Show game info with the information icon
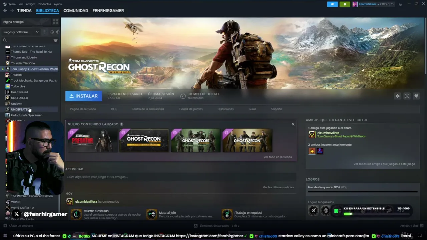This screenshot has width=427, height=240. (407, 96)
